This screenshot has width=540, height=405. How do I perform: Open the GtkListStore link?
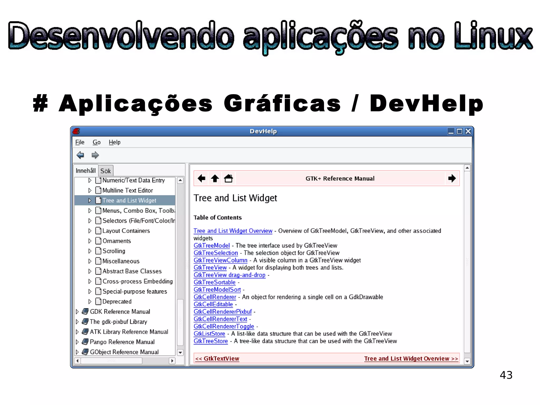[209, 334]
